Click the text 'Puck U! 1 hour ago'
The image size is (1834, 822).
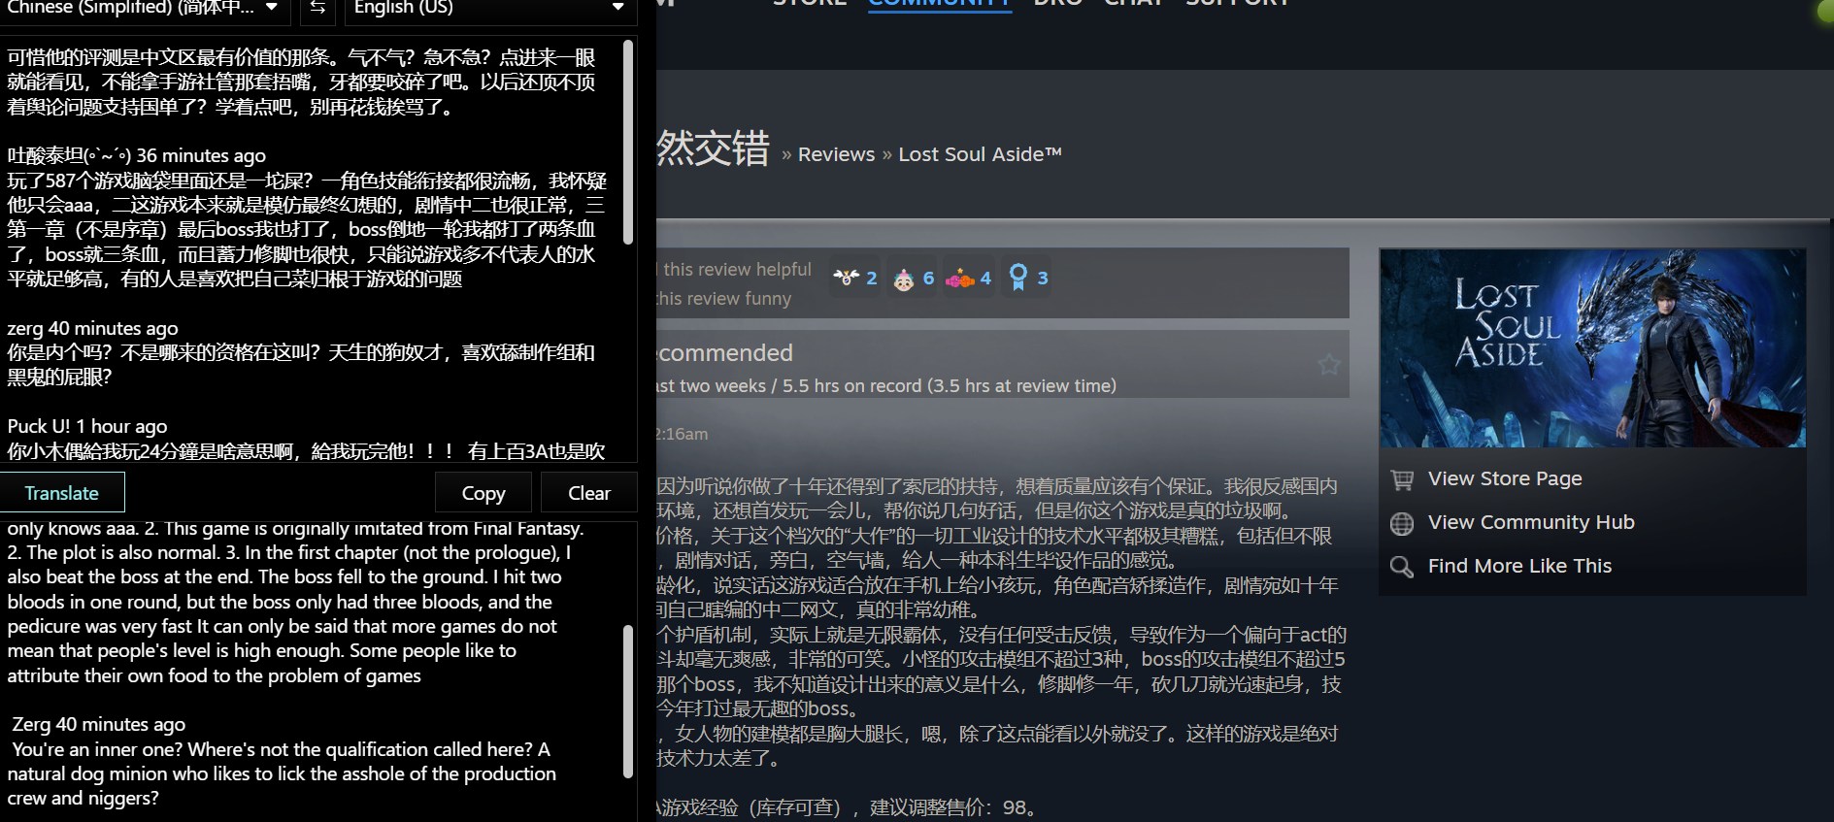pyautogui.click(x=87, y=426)
